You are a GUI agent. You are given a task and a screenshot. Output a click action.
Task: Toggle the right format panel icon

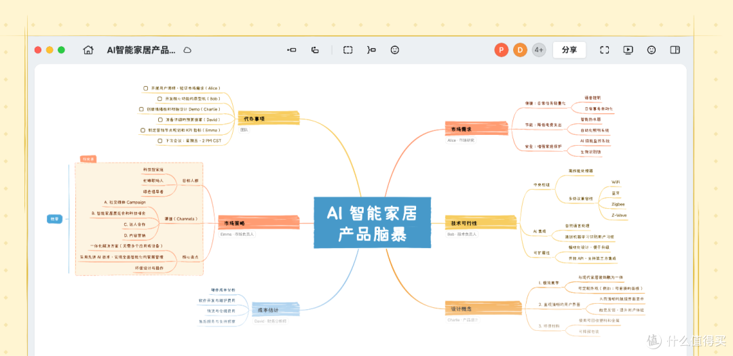coord(675,50)
